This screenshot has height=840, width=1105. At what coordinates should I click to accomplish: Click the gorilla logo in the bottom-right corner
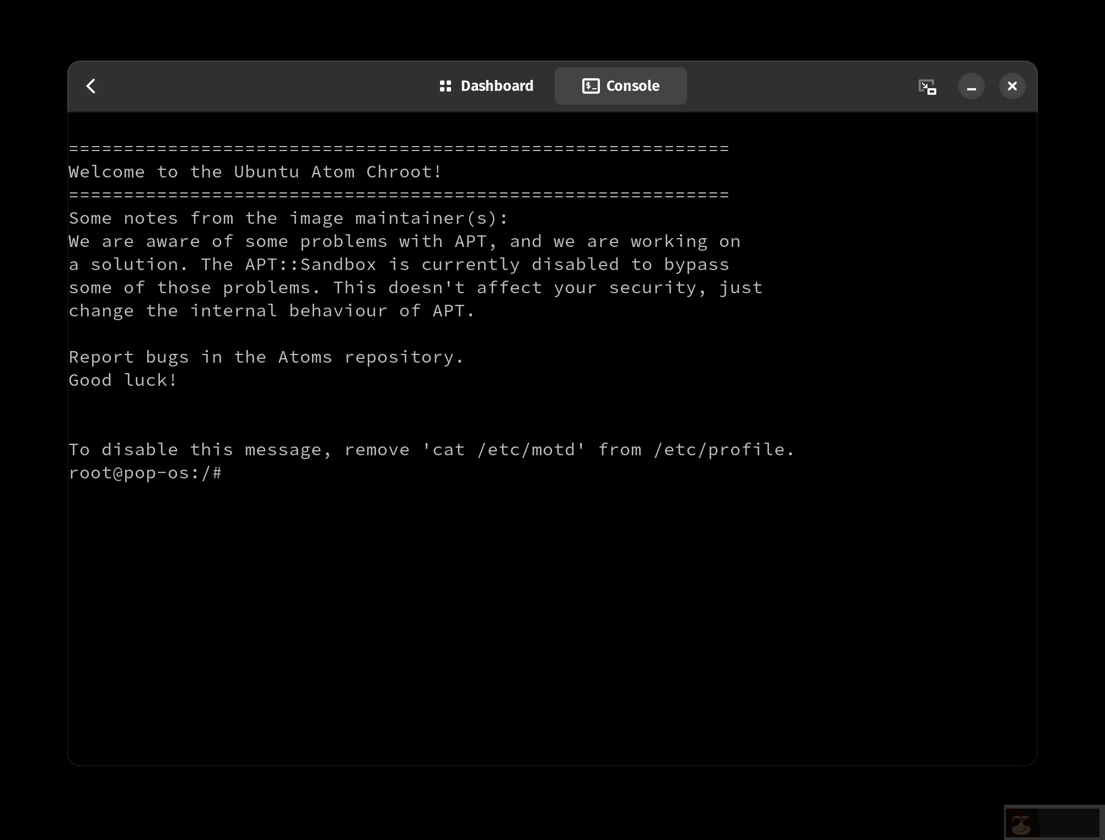1021,824
